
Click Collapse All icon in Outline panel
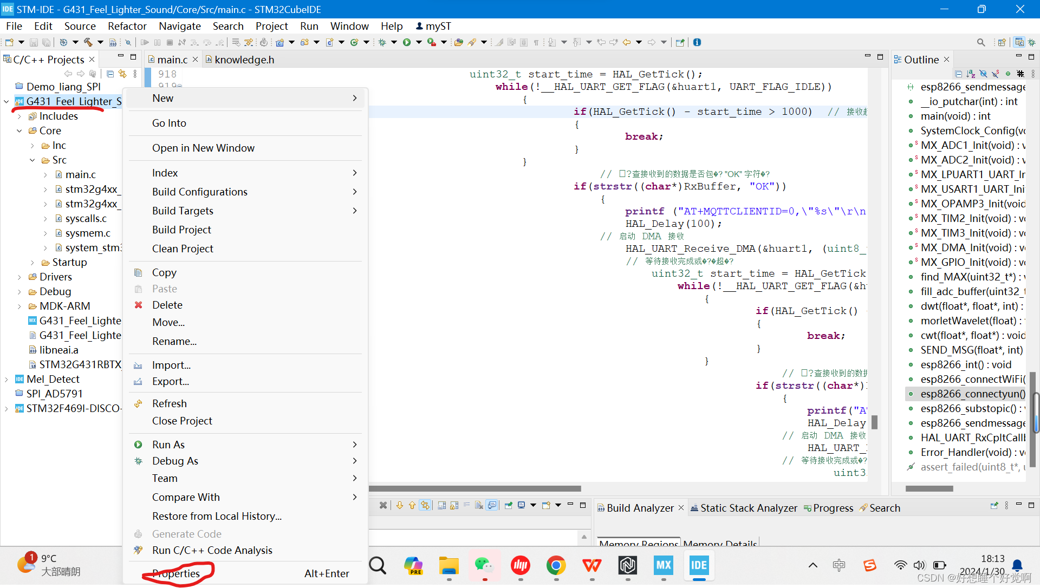[x=958, y=74]
